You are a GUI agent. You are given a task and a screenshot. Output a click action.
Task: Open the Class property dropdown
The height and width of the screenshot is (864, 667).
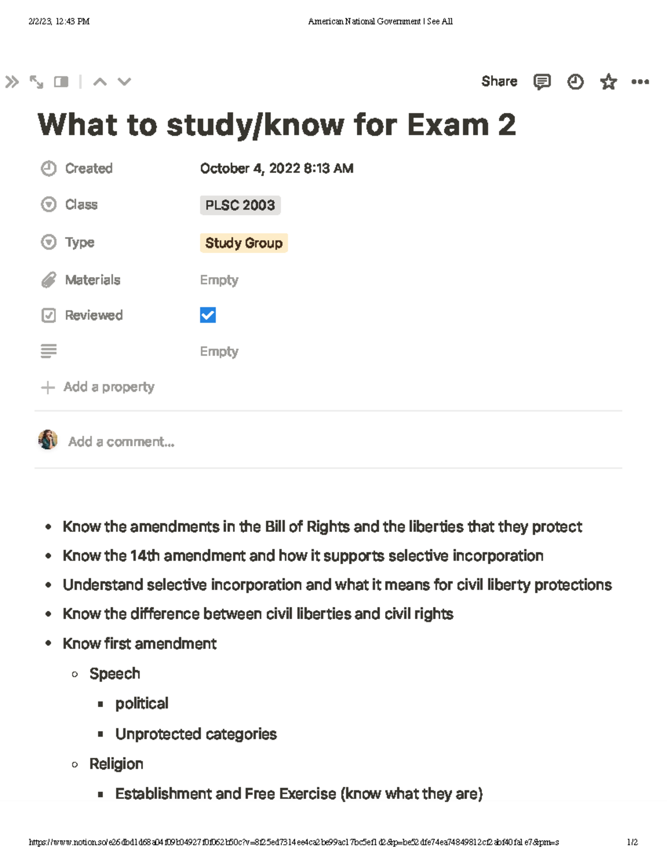point(49,204)
